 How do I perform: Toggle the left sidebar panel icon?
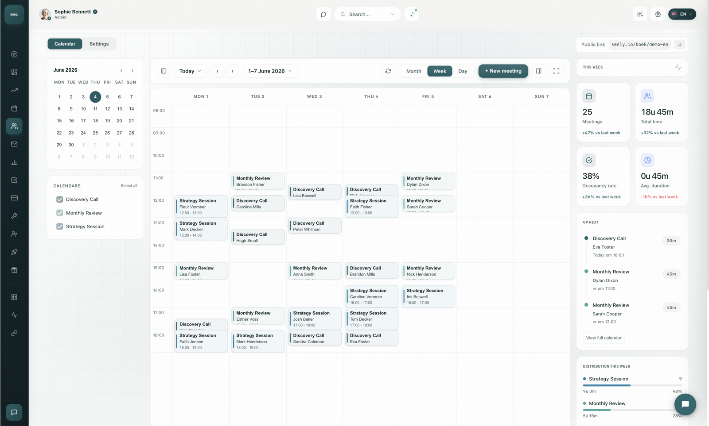164,71
